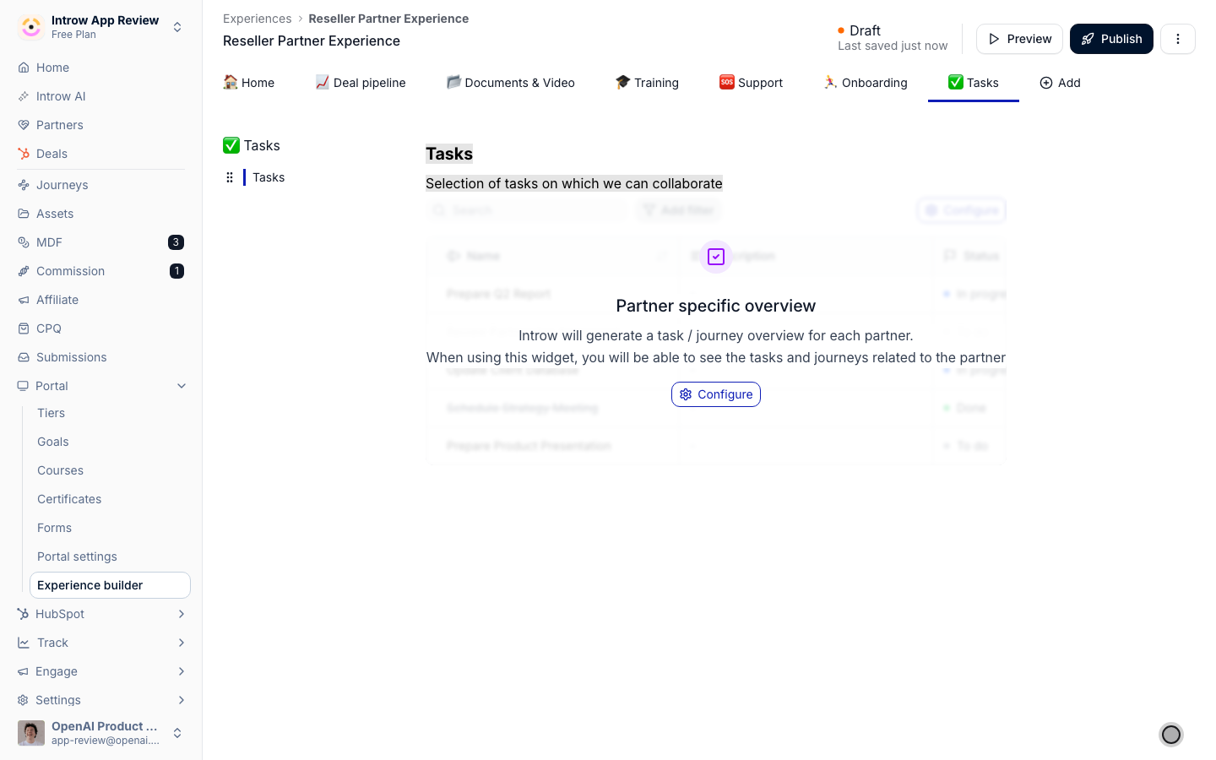Click the Preview button

click(x=1019, y=39)
